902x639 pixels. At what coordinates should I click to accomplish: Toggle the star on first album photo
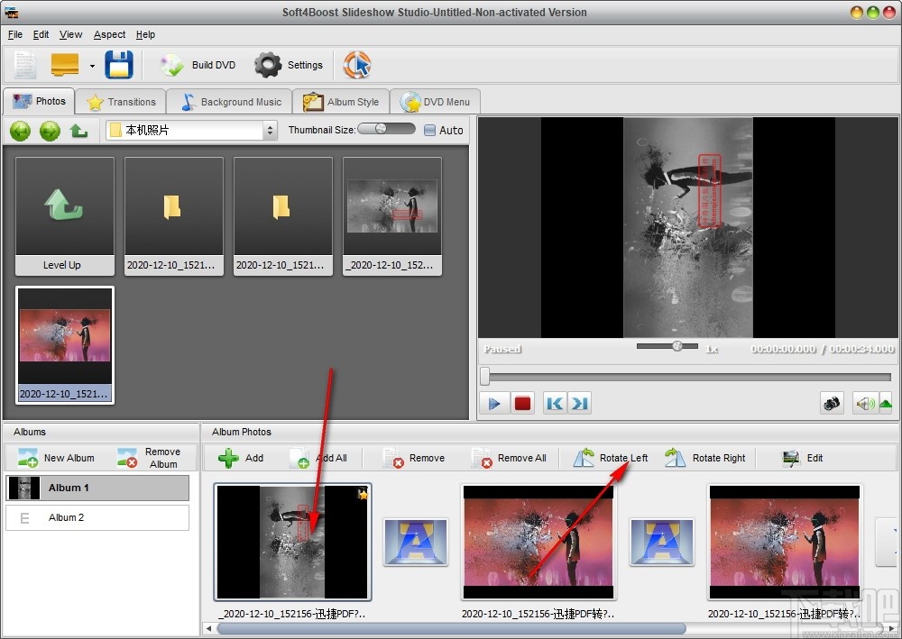coord(363,494)
